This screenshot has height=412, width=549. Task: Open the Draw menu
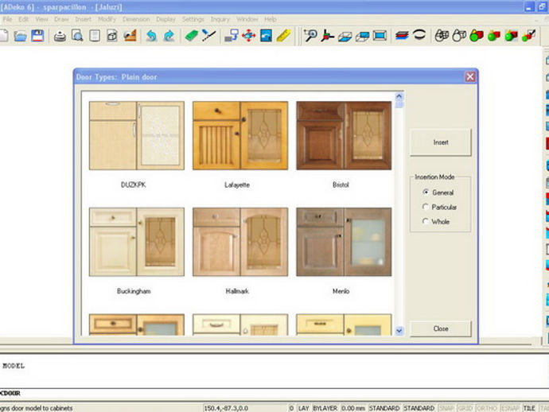[x=61, y=19]
